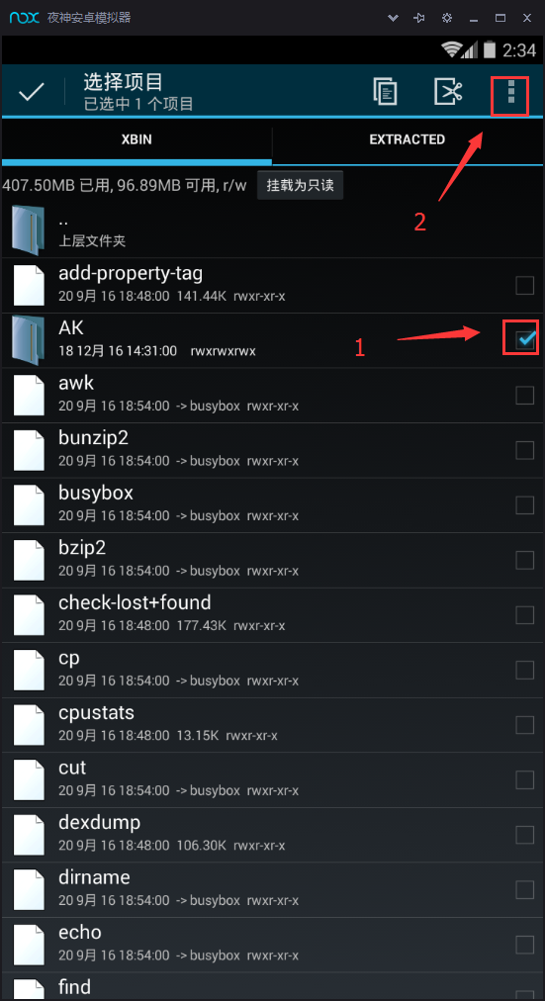545x1001 pixels.
Task: Open the AK folder icon
Action: pos(28,340)
